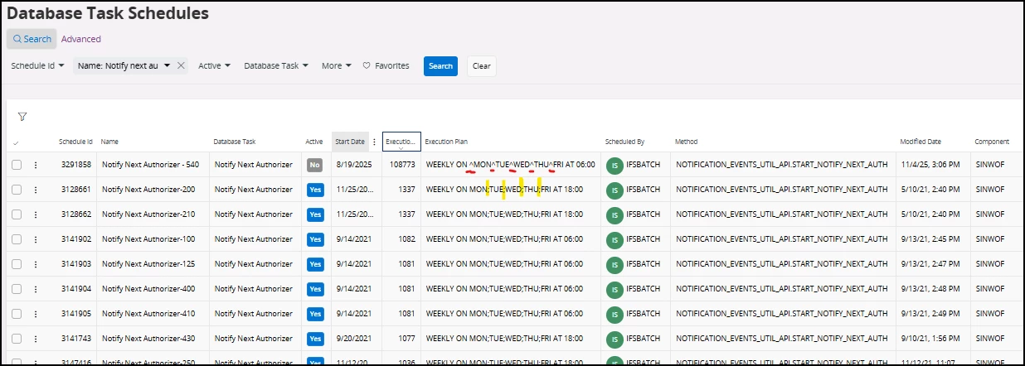Switch to the Advanced search tab
Viewport: 1025px width, 366px height.
[x=81, y=39]
